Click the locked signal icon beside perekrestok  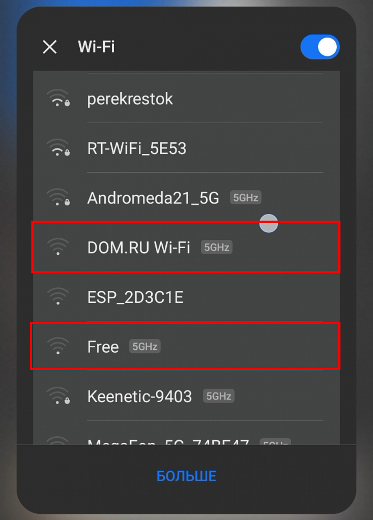pyautogui.click(x=58, y=99)
